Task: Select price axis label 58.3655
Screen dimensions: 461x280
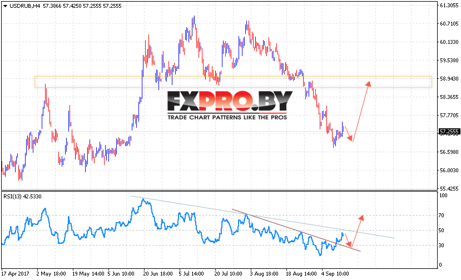Action: [x=449, y=97]
